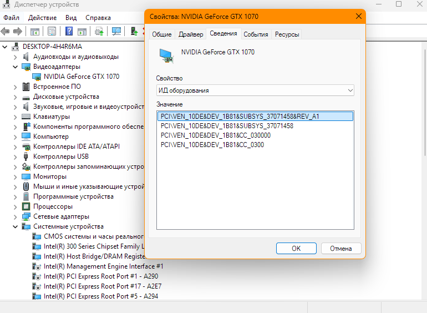Click the Компьютер monitor icon

pos(26,137)
